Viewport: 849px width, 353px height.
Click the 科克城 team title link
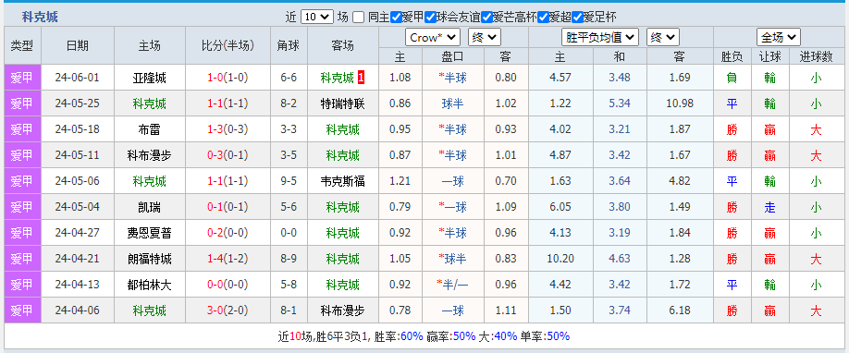point(40,17)
